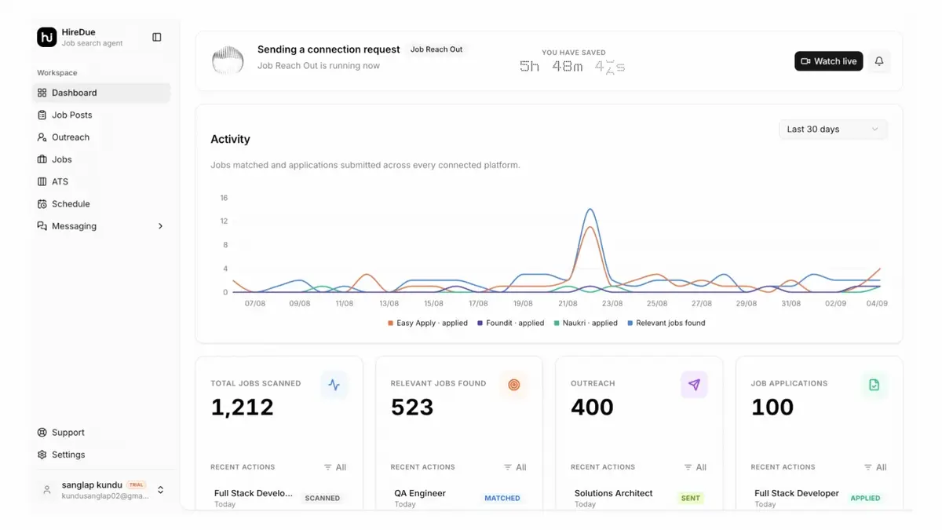Click the 100 job applications value
This screenshot has height=530, width=942.
[772, 408]
